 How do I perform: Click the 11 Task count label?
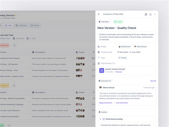(31, 38)
